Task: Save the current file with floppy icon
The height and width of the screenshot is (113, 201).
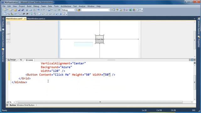Action: click(x=19, y=10)
